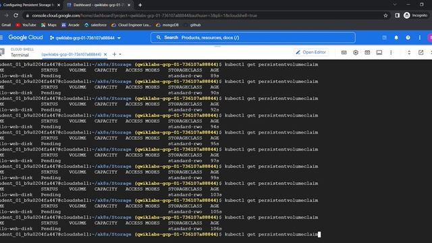This screenshot has width=432, height=243.
Task: Open the Cloud Shell three-dot more menu
Action: pos(391,53)
